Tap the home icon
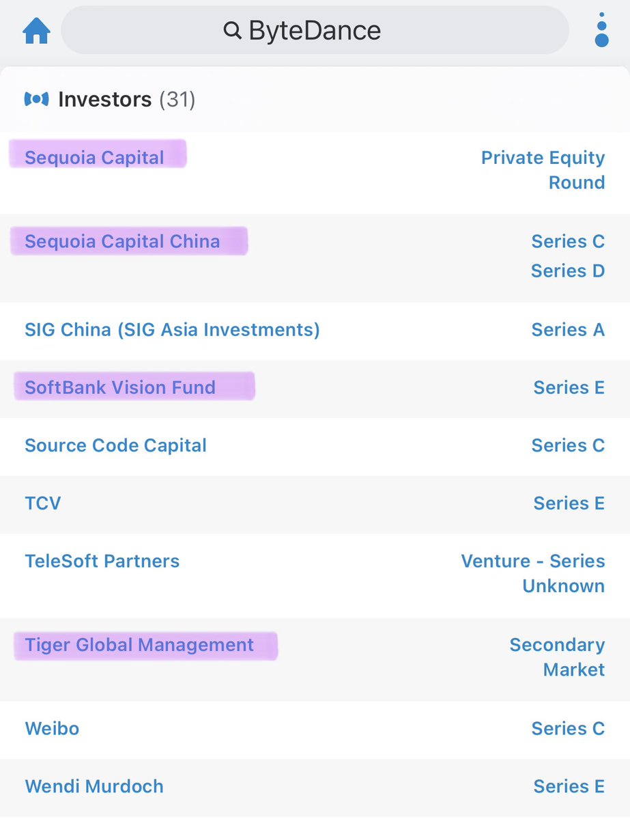This screenshot has height=819, width=630. (x=37, y=31)
